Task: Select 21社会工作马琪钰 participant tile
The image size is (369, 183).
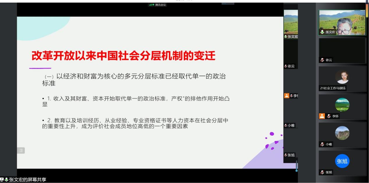Action: coord(342,78)
